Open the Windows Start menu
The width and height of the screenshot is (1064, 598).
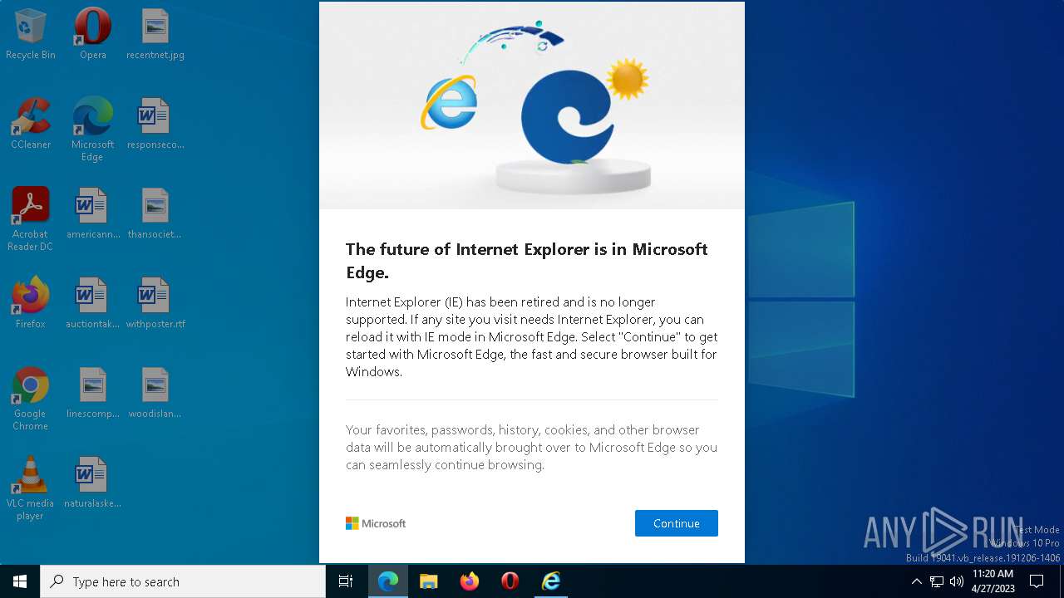click(20, 581)
